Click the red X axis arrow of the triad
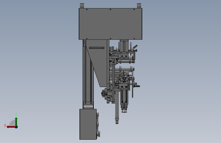 point(11,127)
